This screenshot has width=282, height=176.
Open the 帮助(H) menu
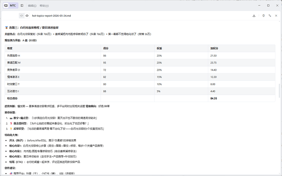coord(44,6)
